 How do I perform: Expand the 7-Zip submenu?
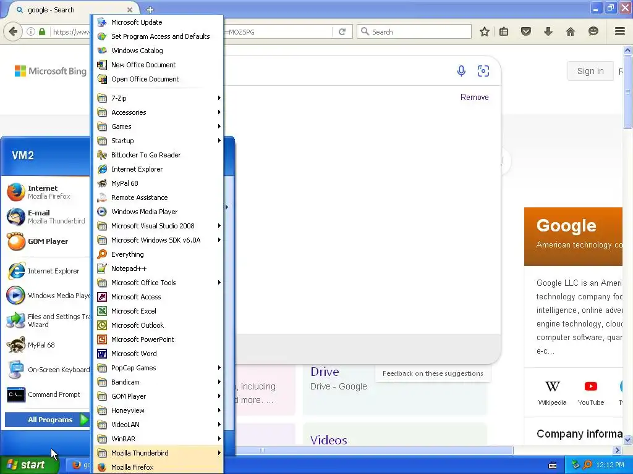[x=158, y=98]
